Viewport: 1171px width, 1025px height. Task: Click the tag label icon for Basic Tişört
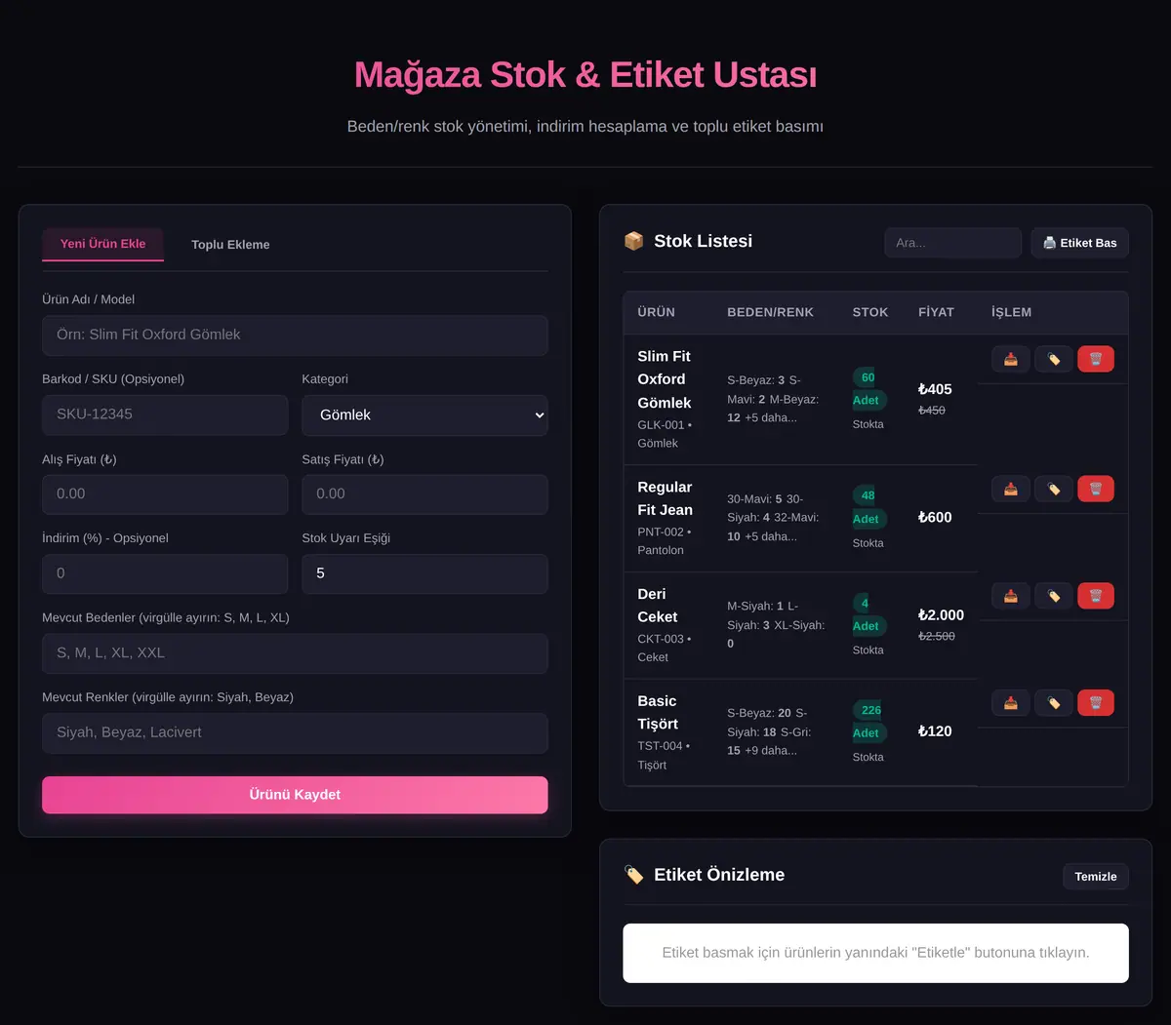1054,702
